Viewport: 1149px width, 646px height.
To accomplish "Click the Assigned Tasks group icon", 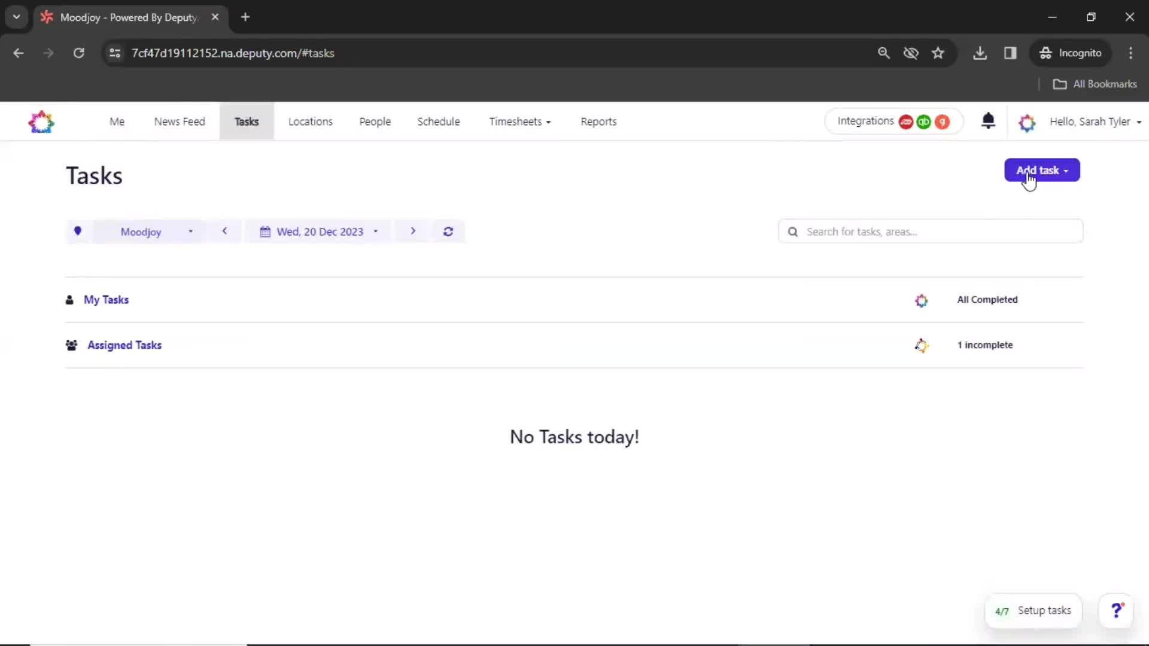I will tap(71, 345).
